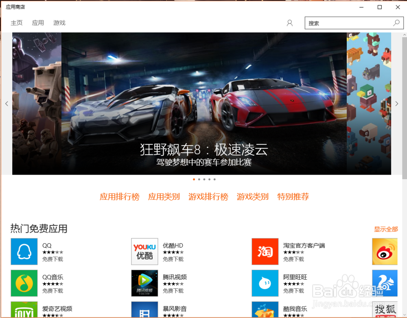Click the star rating under QQ
The image size is (407, 318).
[53, 252]
